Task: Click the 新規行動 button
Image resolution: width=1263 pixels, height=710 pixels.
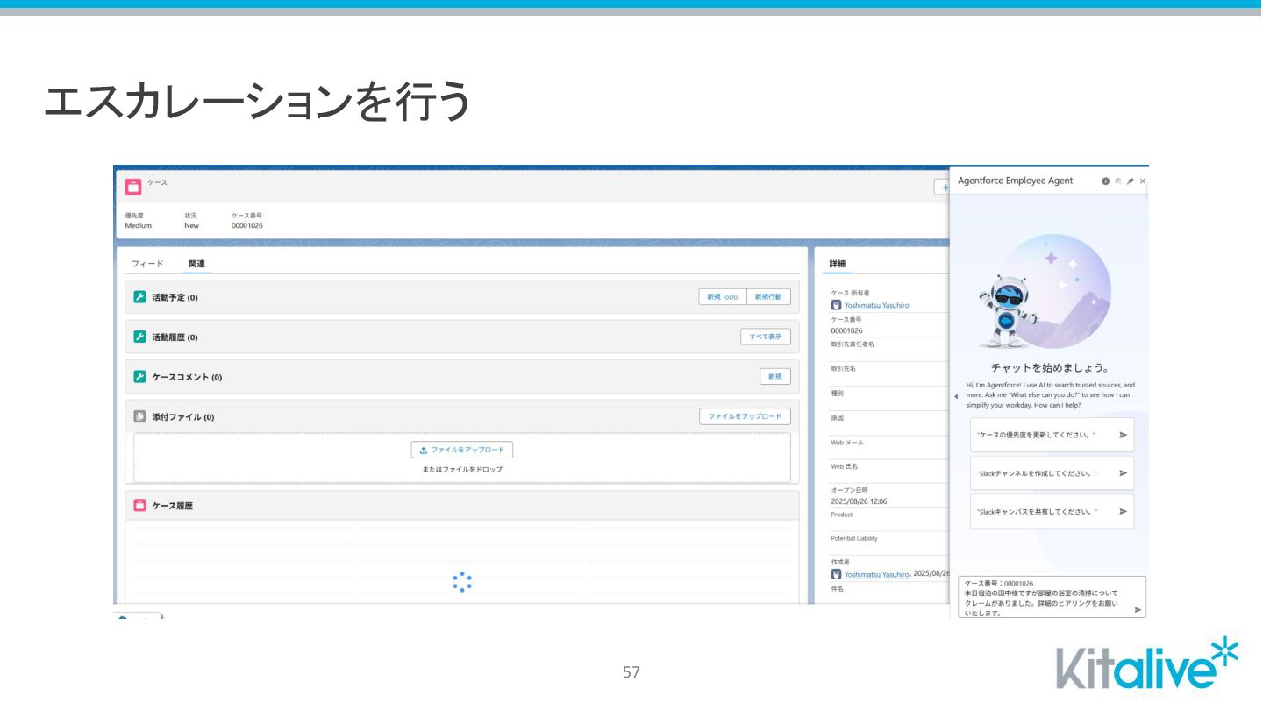Action: pos(768,297)
